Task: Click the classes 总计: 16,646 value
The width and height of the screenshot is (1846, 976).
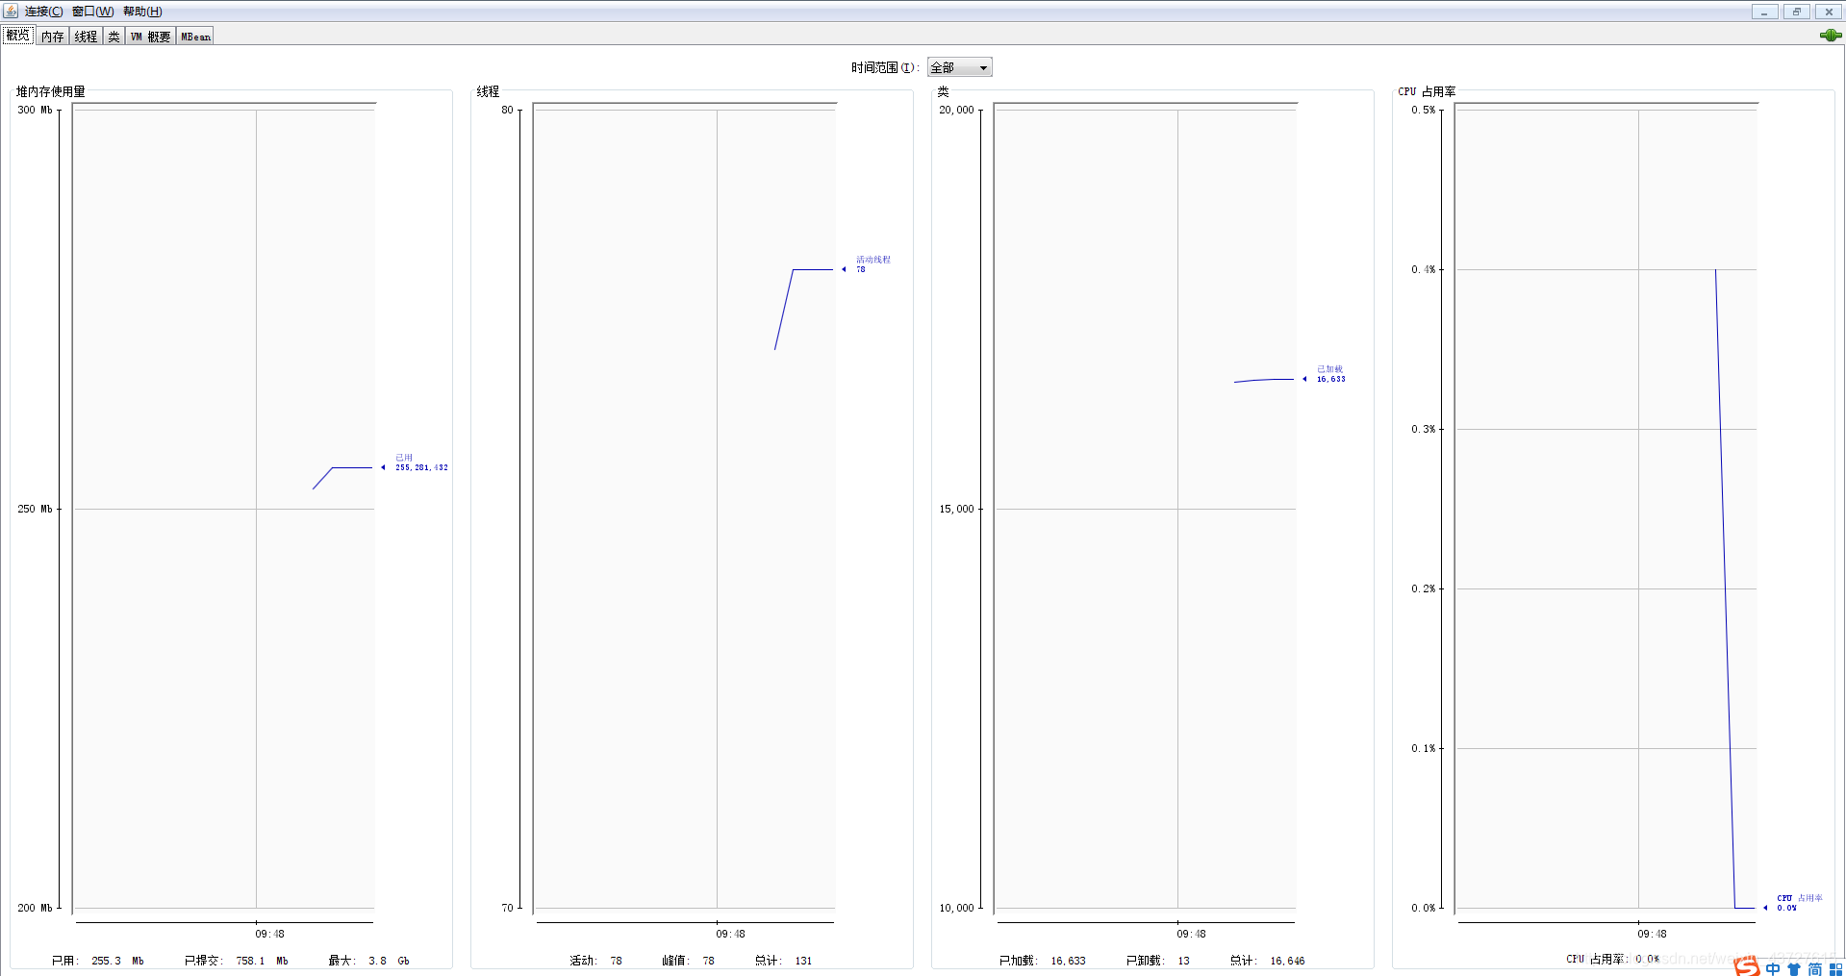Action: pyautogui.click(x=1268, y=961)
